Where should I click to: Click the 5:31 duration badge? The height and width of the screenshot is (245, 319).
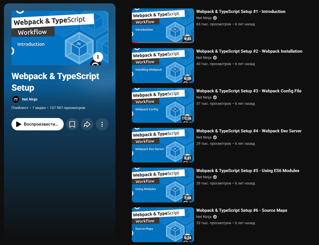(x=188, y=158)
